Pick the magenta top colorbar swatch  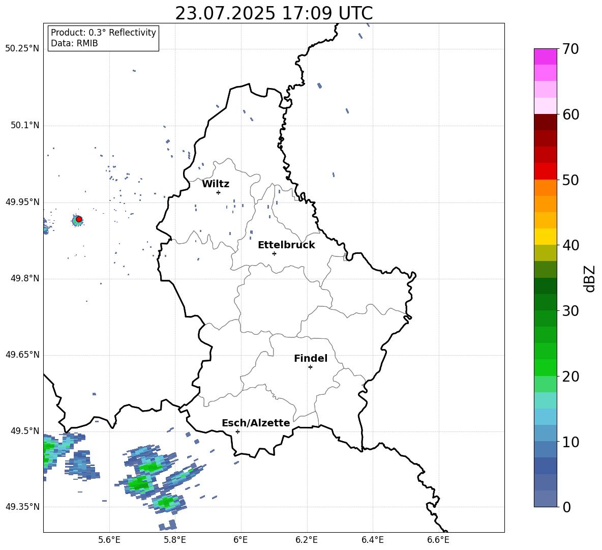[545, 57]
